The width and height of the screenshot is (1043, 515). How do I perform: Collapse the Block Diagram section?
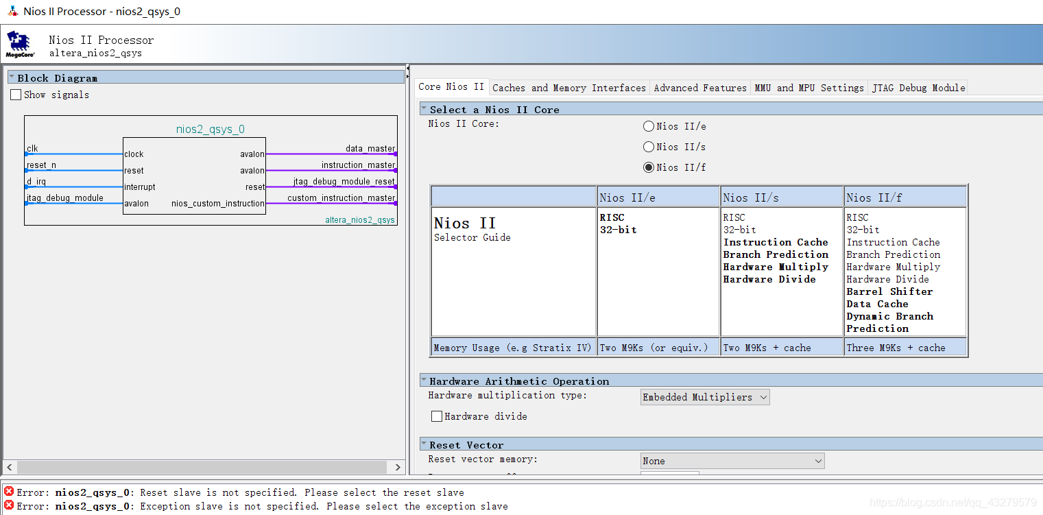pyautogui.click(x=12, y=77)
